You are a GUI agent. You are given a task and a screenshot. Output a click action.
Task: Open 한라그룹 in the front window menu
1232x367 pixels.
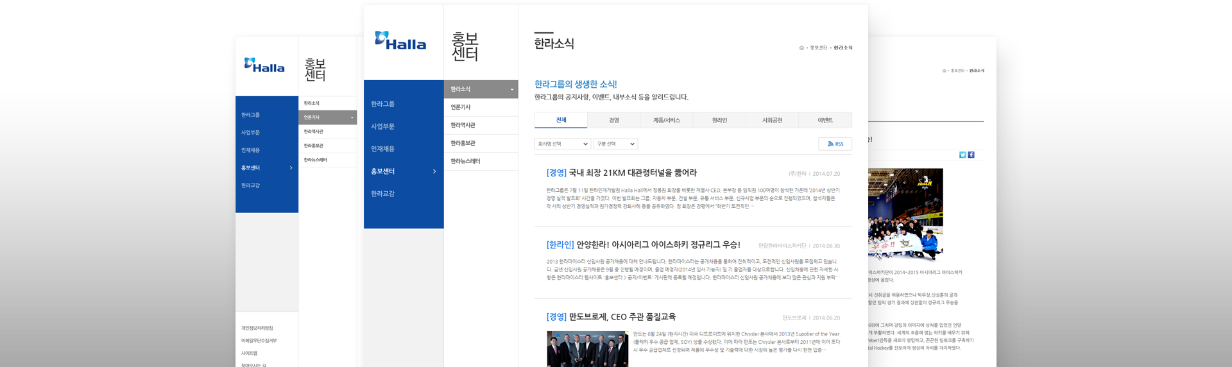(383, 104)
